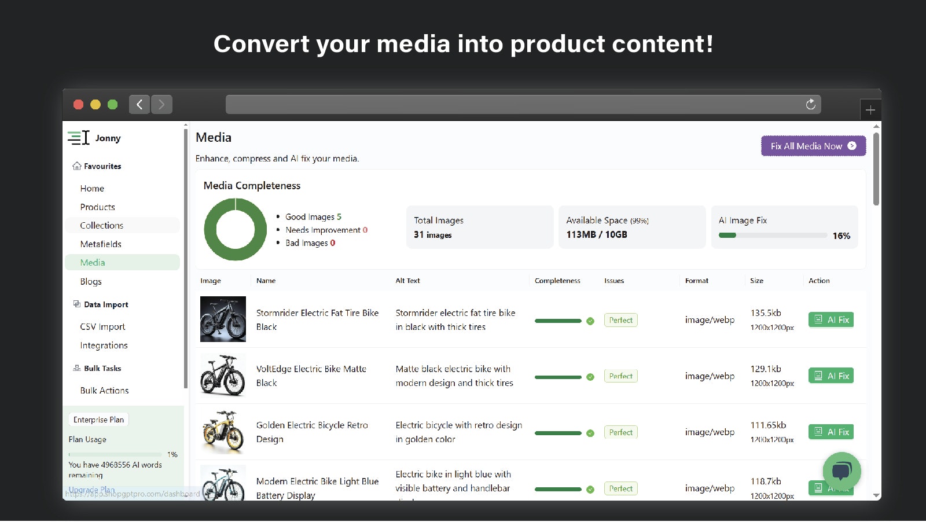Viewport: 926px width, 522px height.
Task: Click the Alt Text column header
Action: (x=407, y=281)
